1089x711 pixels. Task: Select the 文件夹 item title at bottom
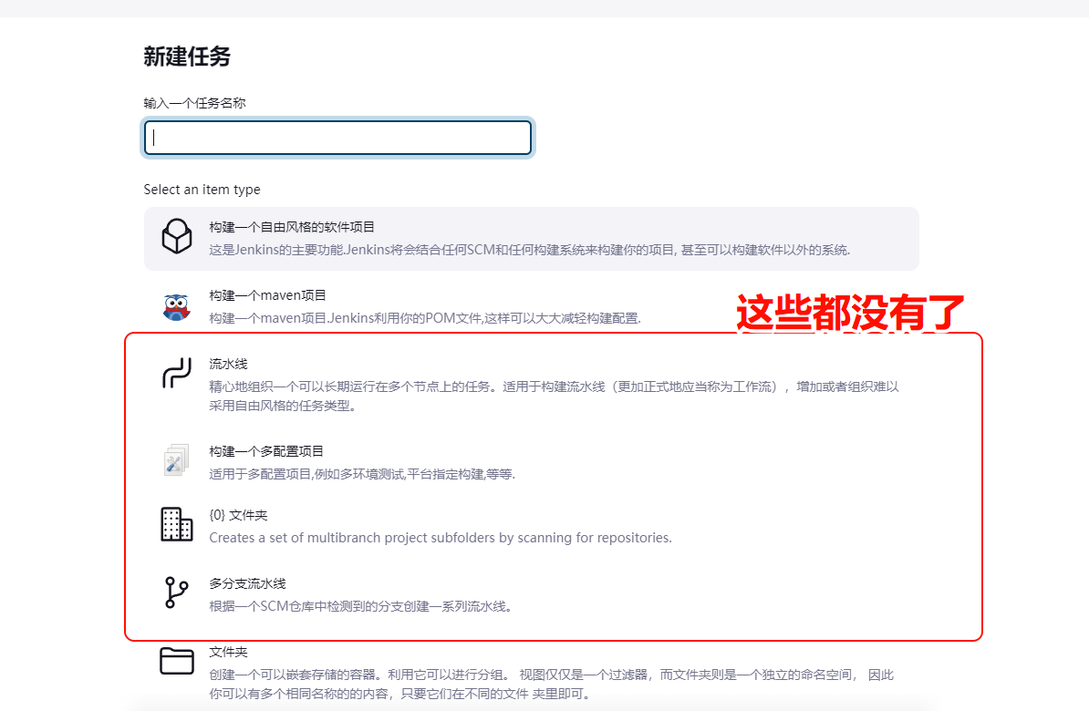229,652
